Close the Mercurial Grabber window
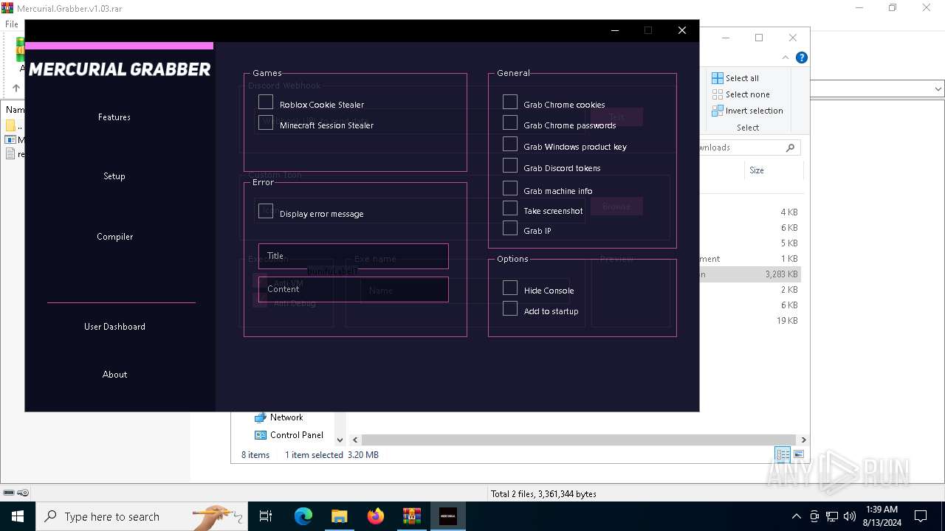Image resolution: width=945 pixels, height=531 pixels. pyautogui.click(x=682, y=30)
